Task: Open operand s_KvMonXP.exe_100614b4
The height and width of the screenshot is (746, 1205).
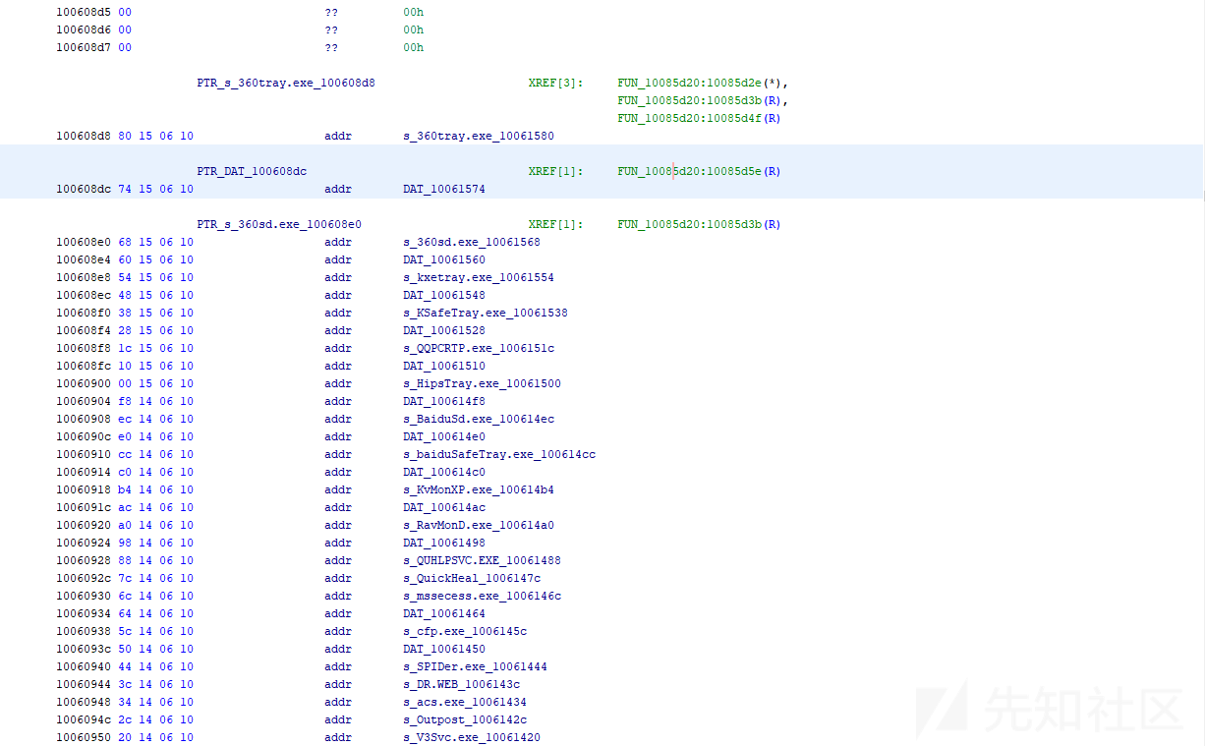Action: coord(479,489)
